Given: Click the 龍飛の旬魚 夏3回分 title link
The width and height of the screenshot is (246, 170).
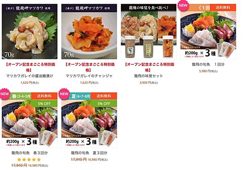Looking at the screenshot, I should (89, 153).
